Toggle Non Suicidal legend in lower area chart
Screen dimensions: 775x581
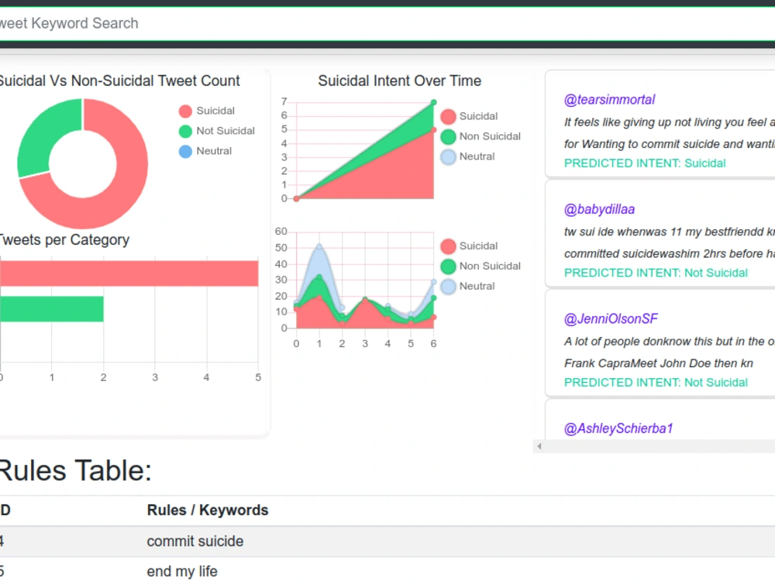[480, 266]
